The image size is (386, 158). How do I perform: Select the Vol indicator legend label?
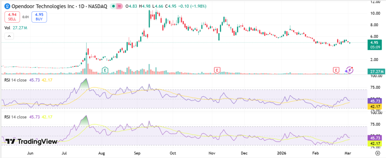click(x=7, y=28)
